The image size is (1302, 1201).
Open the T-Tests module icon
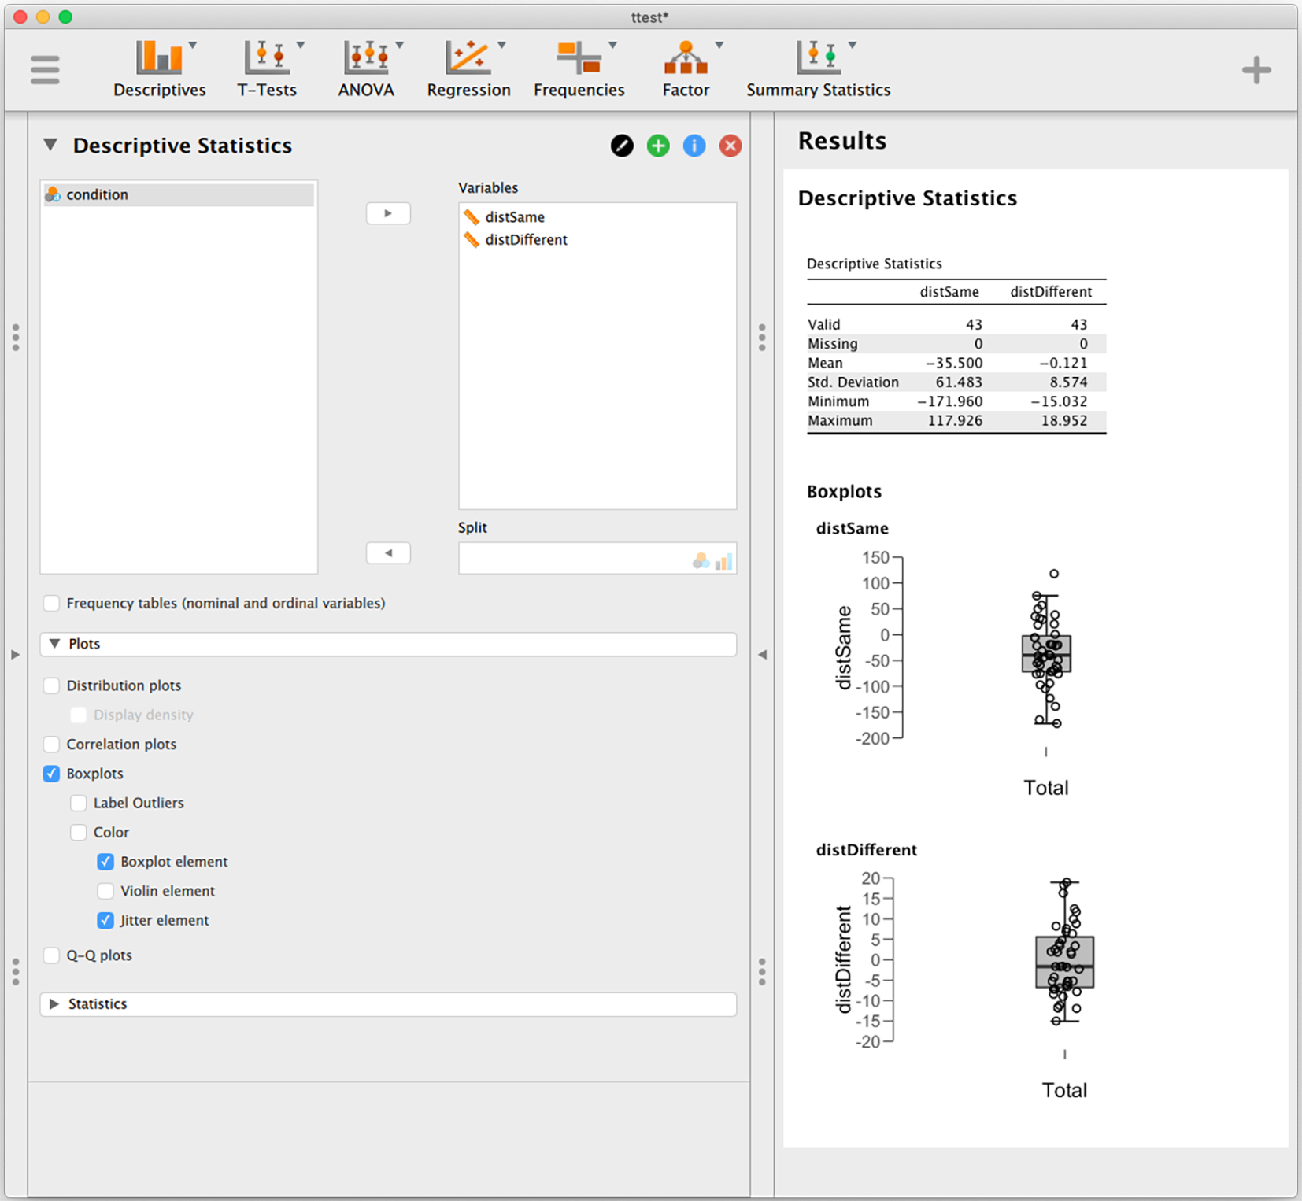pos(268,70)
